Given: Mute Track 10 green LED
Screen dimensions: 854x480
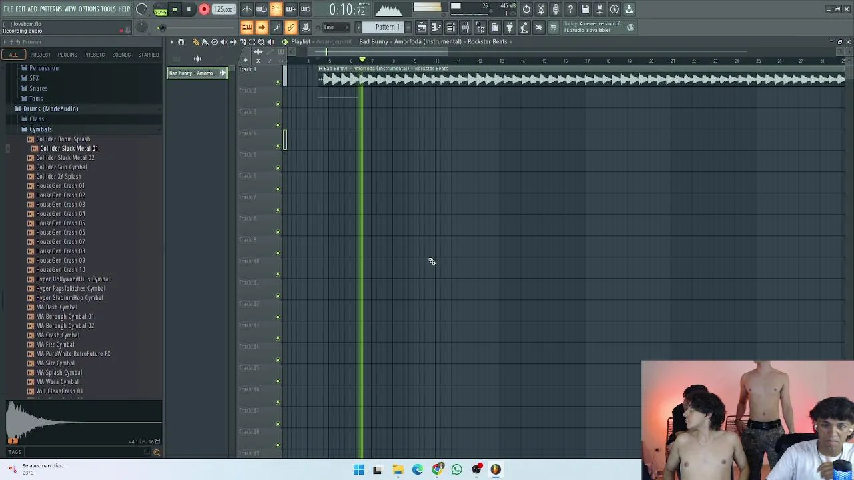Looking at the screenshot, I should click(278, 275).
